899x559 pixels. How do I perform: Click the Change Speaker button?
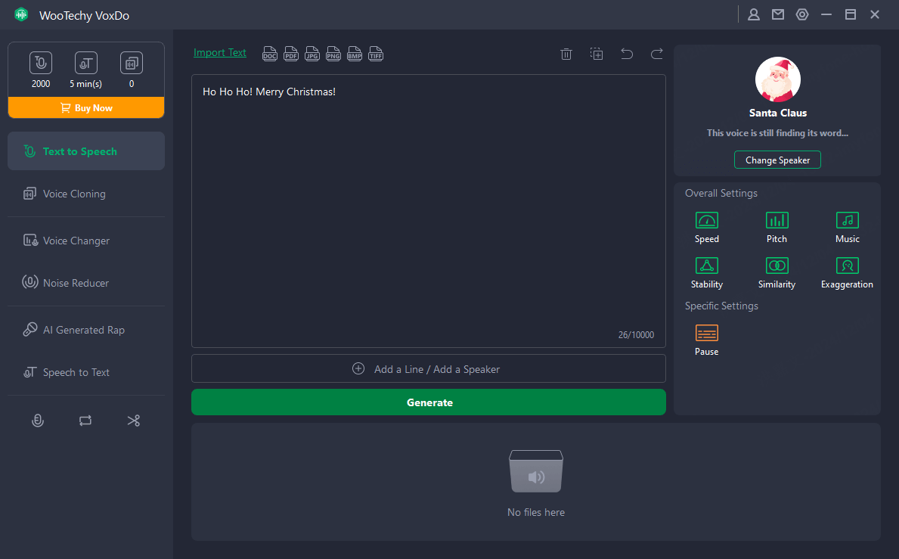coord(777,160)
